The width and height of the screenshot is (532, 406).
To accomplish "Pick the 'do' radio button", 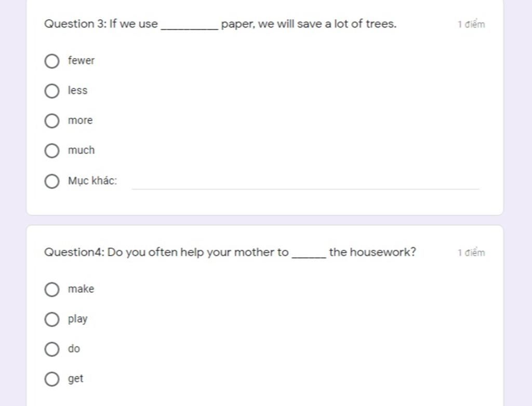I will (52, 349).
